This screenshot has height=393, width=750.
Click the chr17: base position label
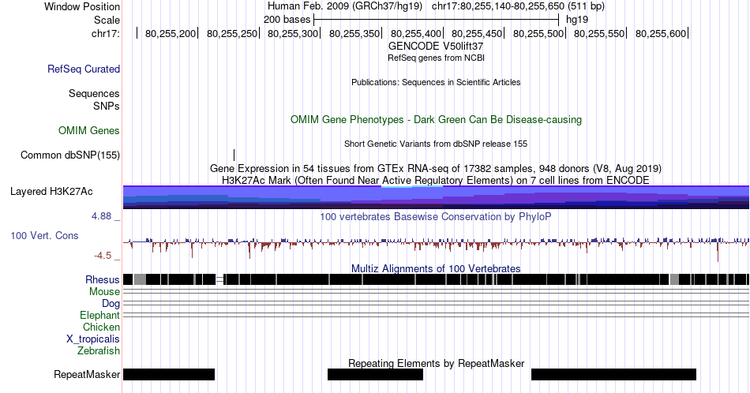[106, 33]
